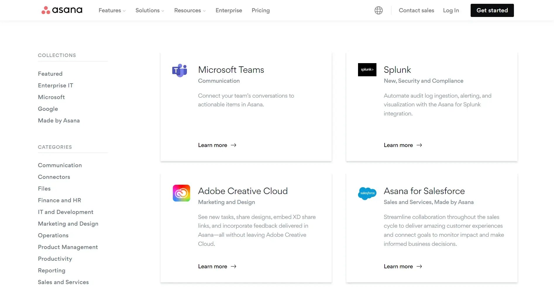Filter by Connectors category
The width and height of the screenshot is (554, 287).
click(x=54, y=177)
